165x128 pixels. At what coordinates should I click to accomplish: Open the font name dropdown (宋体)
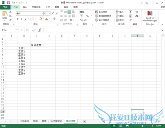click(42, 14)
